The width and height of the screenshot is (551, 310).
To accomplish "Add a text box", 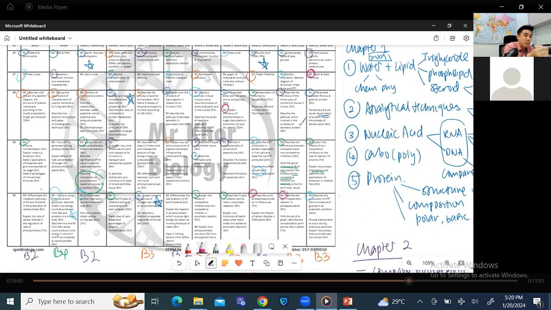I will click(x=252, y=263).
